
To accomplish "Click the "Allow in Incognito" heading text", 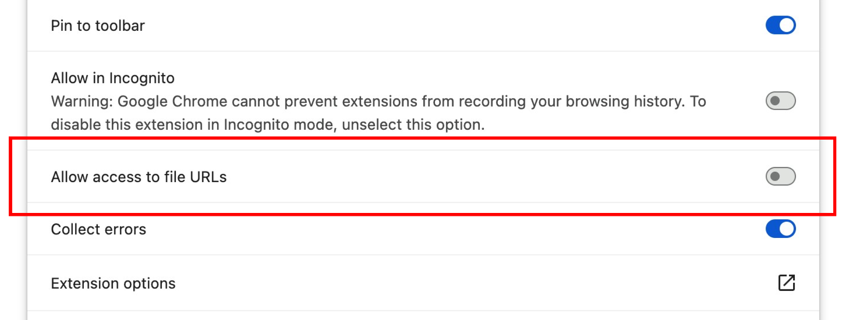I will pyautogui.click(x=113, y=77).
